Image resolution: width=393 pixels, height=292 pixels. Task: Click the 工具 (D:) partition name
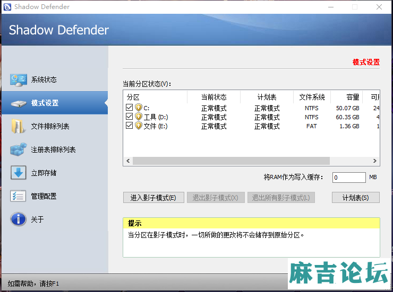click(x=156, y=117)
